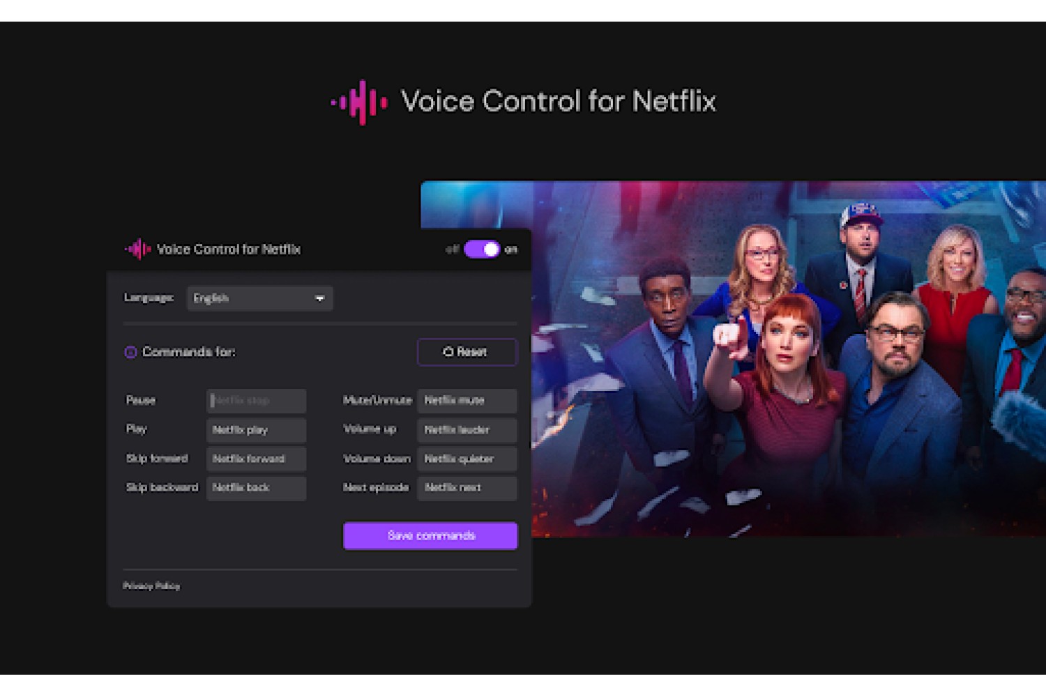Viewport: 1046px width, 697px height.
Task: Click the 'Volume down' label
Action: tap(377, 459)
